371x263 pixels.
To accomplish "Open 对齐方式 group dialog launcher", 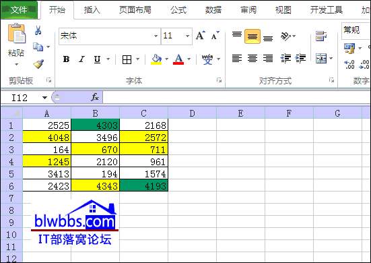I will pyautogui.click(x=331, y=80).
